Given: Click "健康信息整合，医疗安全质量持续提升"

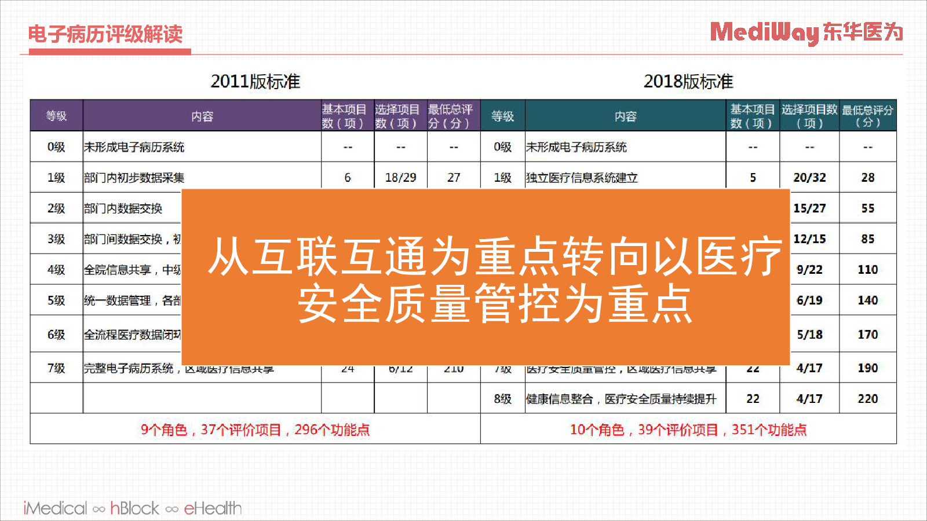Looking at the screenshot, I should [x=621, y=399].
